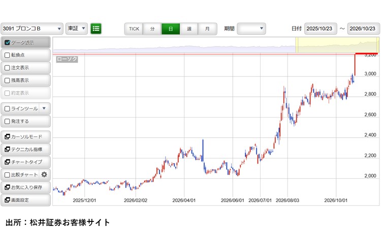
Task: Open comparison chart gear settings
Action: [x=44, y=174]
